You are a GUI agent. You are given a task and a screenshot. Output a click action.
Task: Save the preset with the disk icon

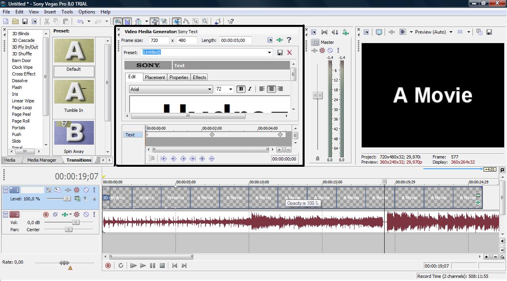coord(280,52)
